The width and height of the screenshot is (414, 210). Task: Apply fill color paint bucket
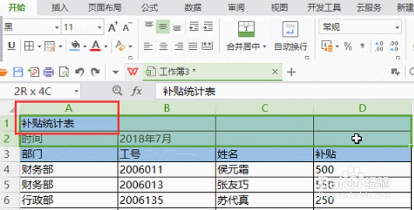75,46
